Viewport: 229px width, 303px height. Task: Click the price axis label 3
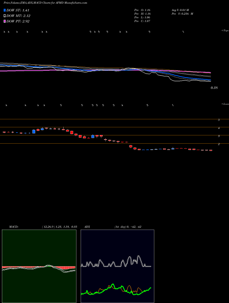tap(219, 136)
